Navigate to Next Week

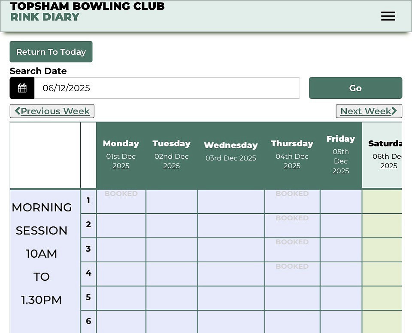[369, 111]
